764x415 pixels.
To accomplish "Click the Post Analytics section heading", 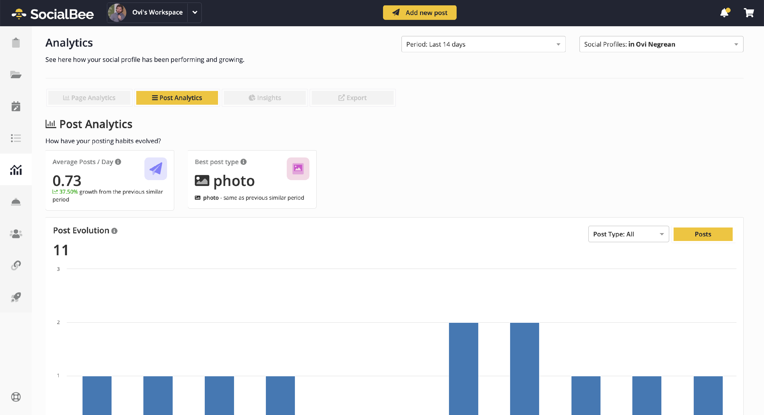I will click(x=96, y=124).
